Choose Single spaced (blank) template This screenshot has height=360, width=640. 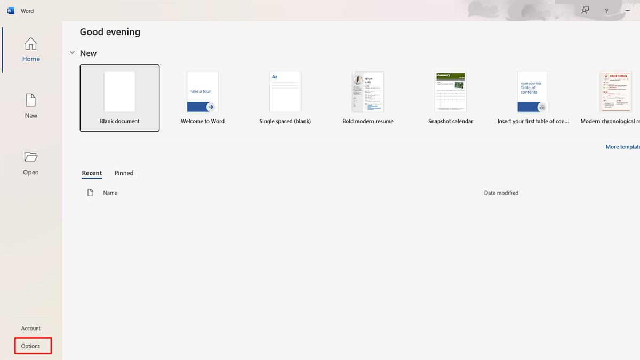[x=285, y=98]
